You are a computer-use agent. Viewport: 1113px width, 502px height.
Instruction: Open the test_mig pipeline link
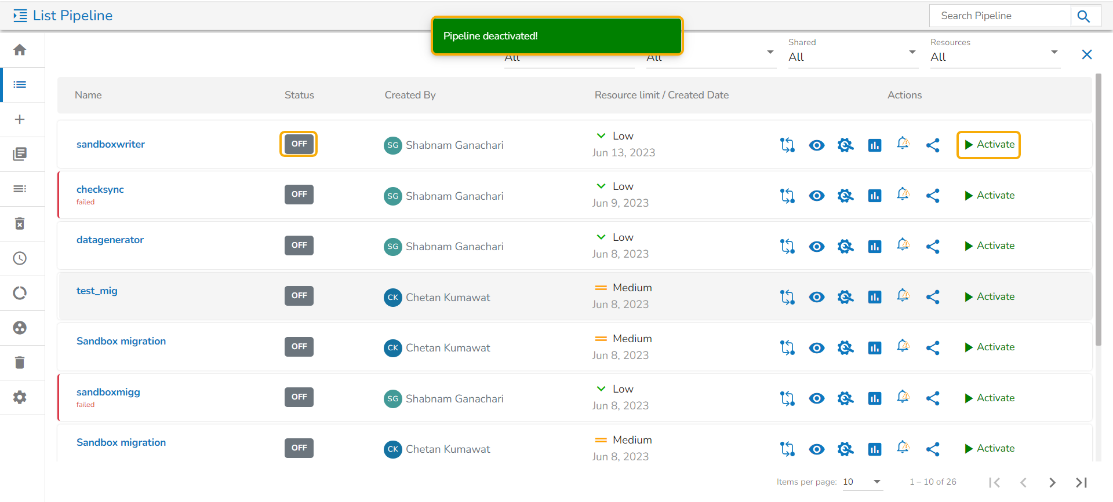coord(97,291)
